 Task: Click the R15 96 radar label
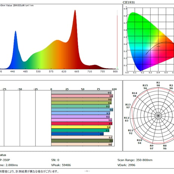[145, 87]
